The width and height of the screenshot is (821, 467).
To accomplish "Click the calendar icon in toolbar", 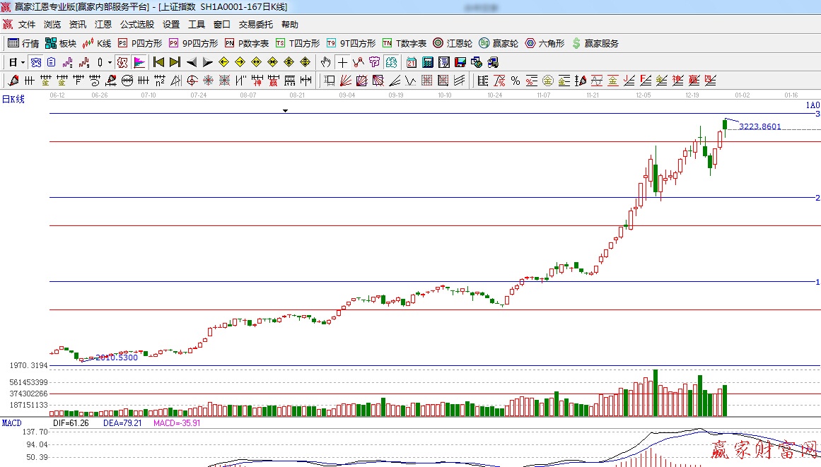I will tap(412, 62).
